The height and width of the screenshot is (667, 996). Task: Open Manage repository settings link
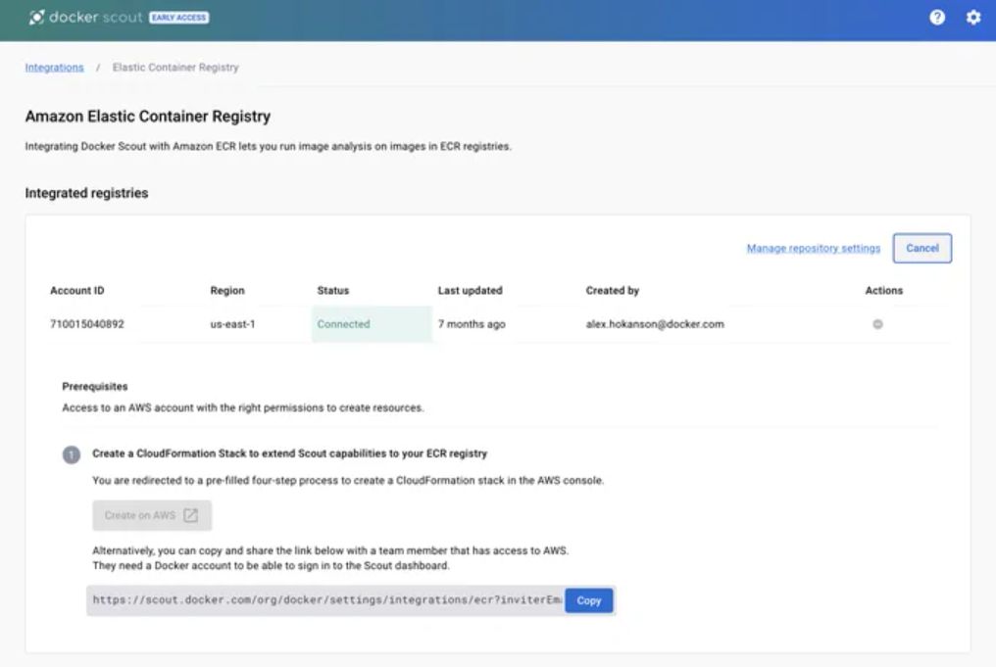click(813, 248)
